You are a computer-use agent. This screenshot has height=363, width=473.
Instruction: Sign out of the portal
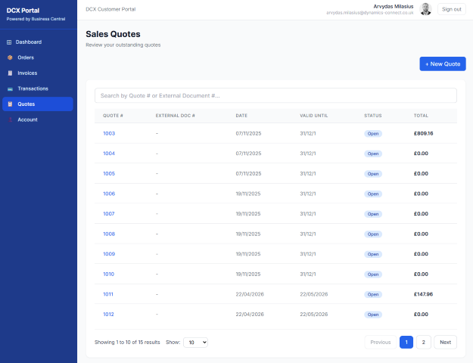click(451, 9)
